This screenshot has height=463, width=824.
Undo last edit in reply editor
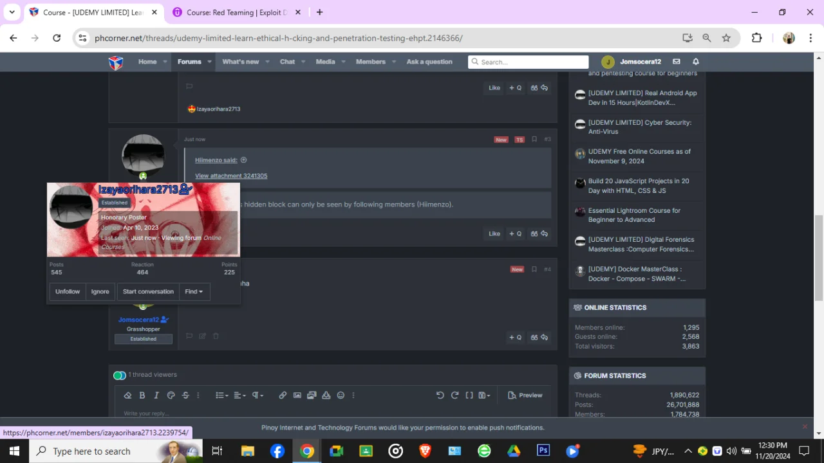(x=440, y=395)
